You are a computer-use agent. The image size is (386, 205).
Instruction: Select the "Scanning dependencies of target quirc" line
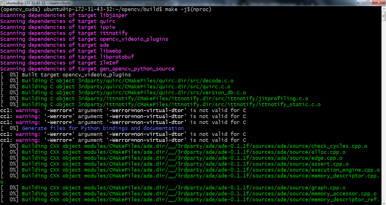58,21
